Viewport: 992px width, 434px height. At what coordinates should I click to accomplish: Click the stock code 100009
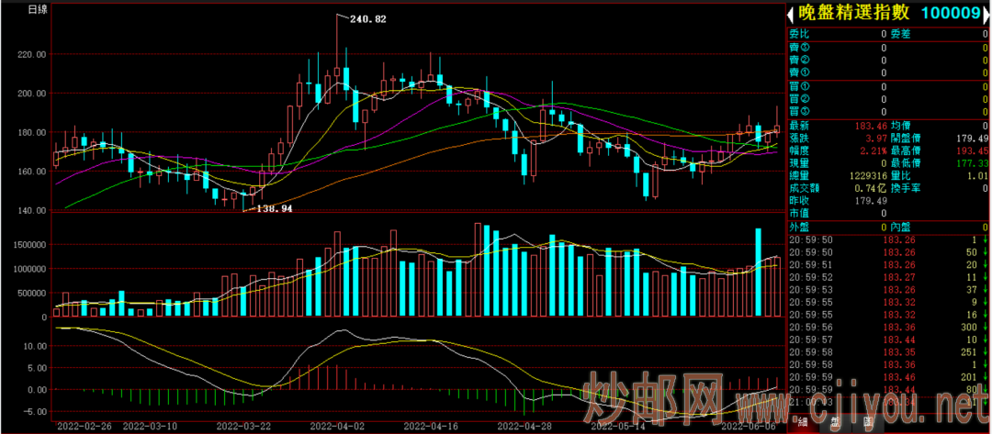(x=950, y=13)
